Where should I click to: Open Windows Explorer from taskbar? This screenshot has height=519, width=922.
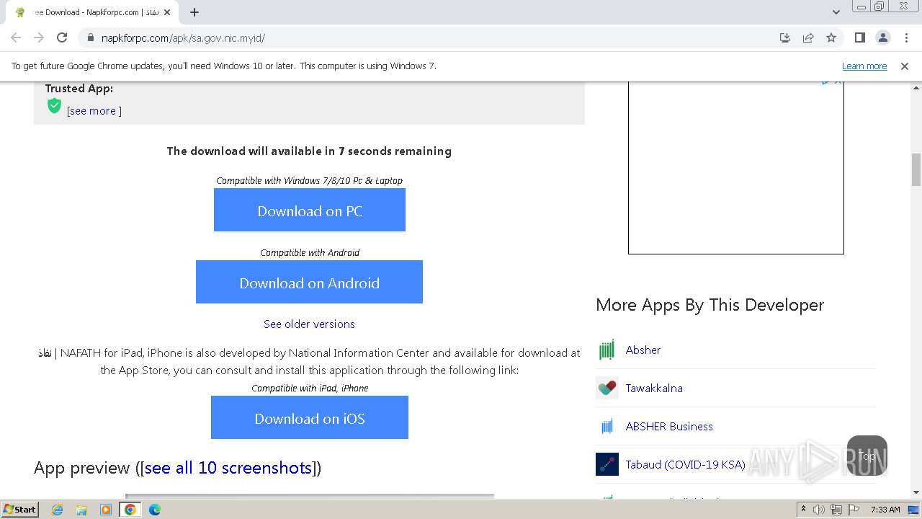(x=81, y=510)
